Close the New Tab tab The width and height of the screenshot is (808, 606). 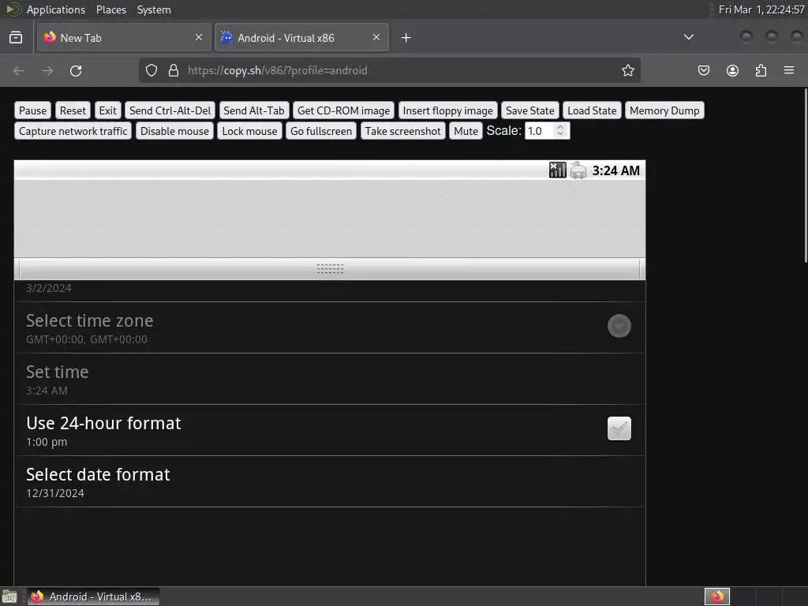tap(199, 37)
